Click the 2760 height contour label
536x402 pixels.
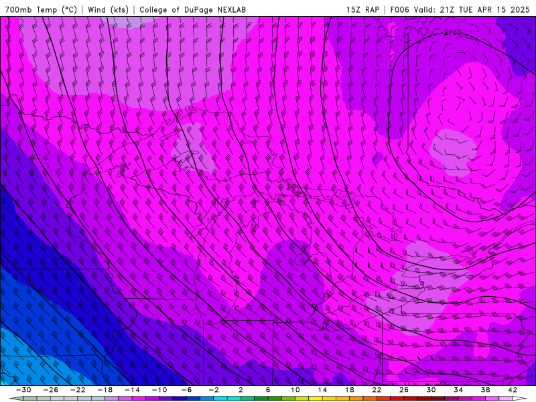coord(453,32)
